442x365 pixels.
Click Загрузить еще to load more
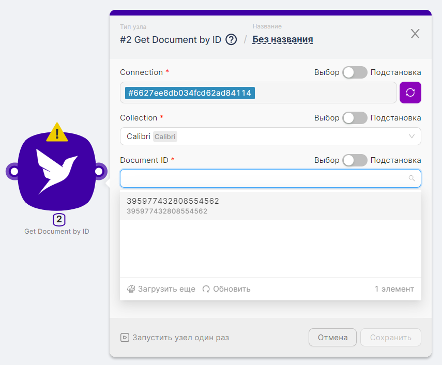click(161, 289)
